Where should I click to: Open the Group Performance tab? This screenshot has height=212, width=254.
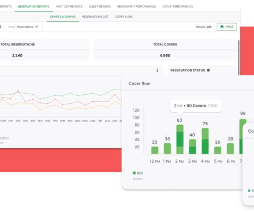point(178,7)
